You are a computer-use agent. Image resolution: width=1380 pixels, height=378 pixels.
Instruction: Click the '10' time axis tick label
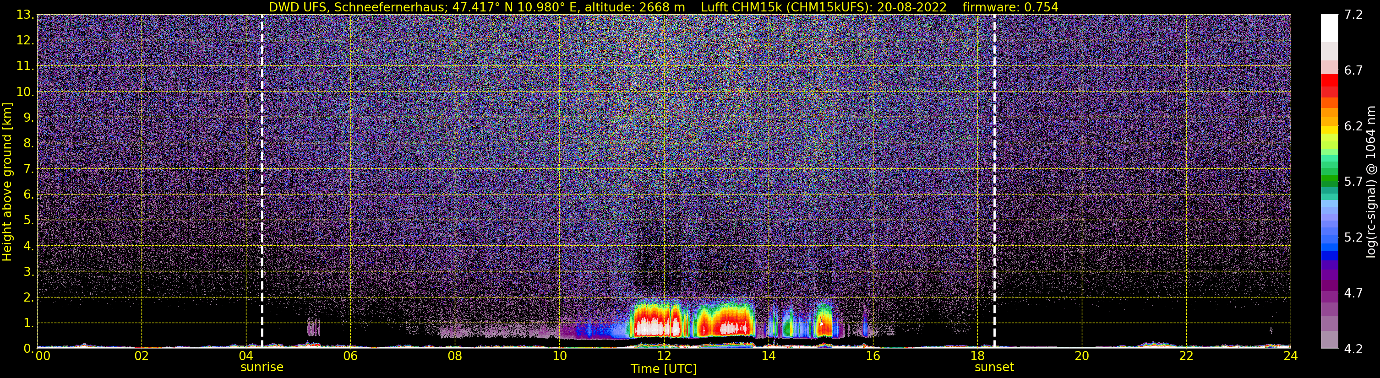point(559,356)
